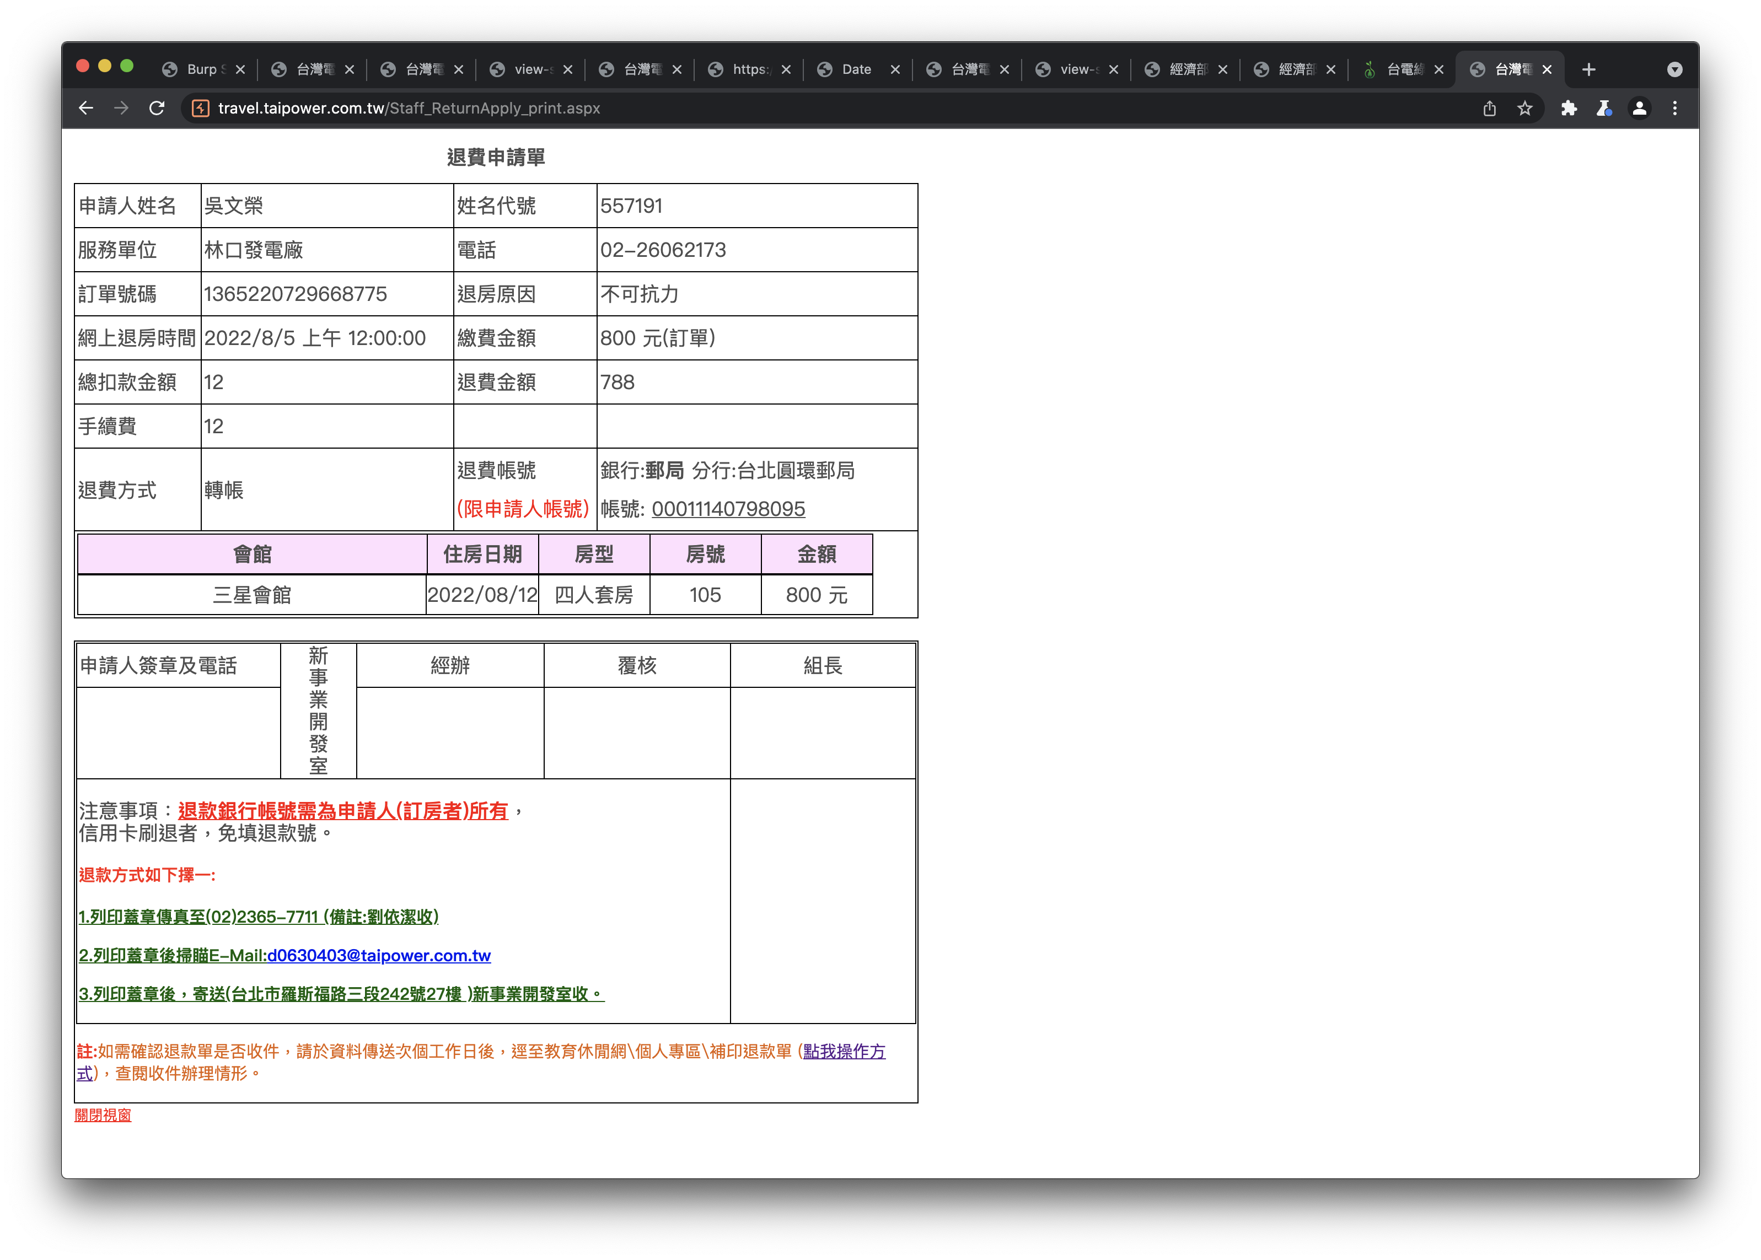Open the Extensions puzzle icon
This screenshot has width=1761, height=1260.
coord(1567,109)
